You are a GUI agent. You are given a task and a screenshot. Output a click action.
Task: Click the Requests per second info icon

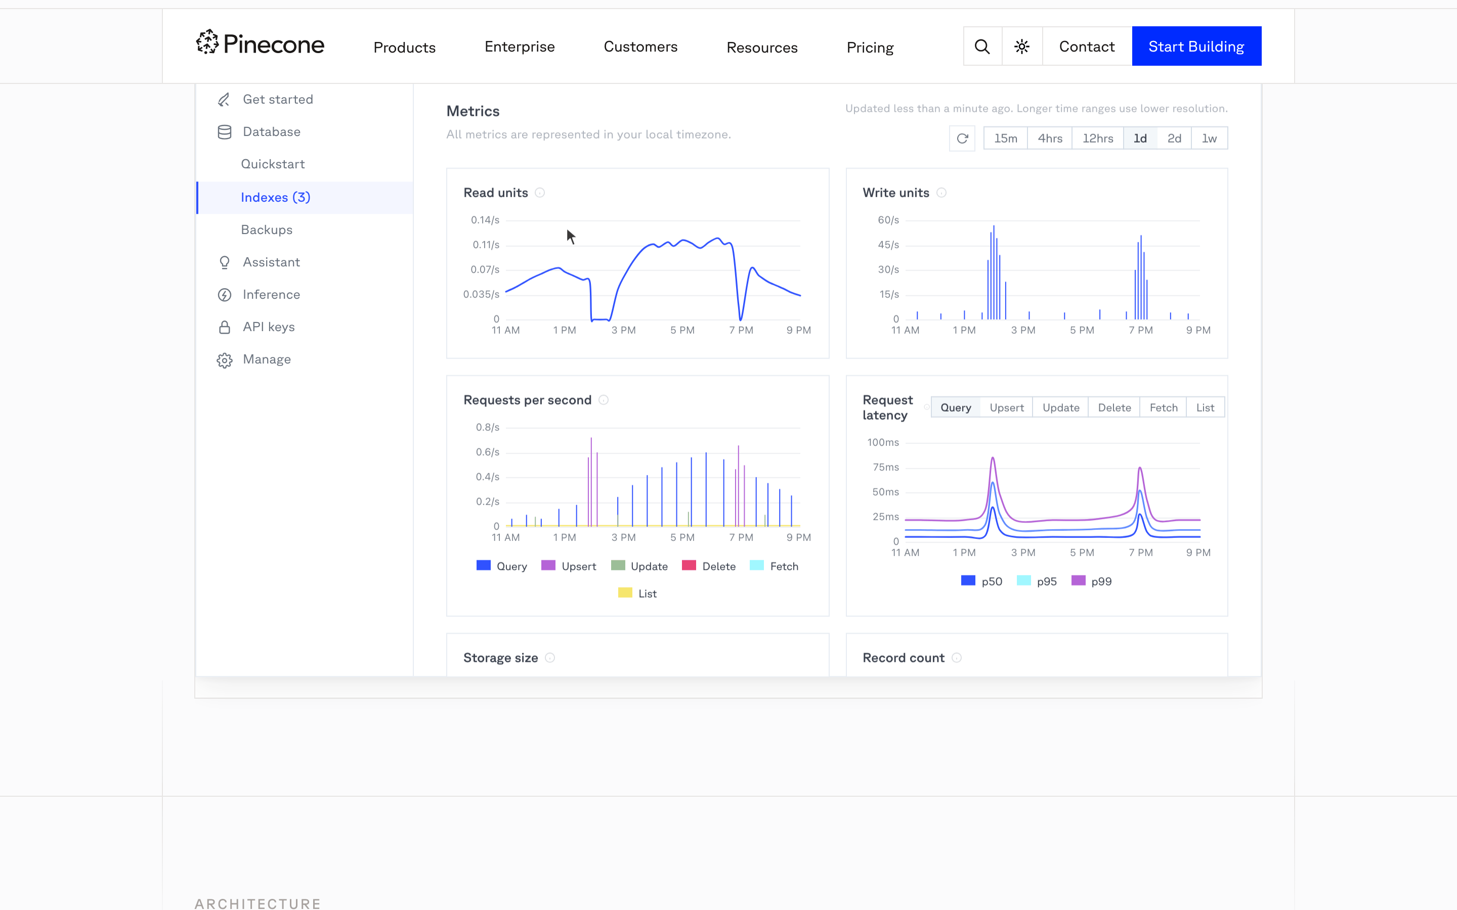tap(604, 400)
